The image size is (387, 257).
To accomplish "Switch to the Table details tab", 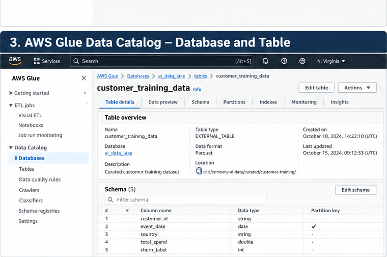I will click(x=120, y=102).
